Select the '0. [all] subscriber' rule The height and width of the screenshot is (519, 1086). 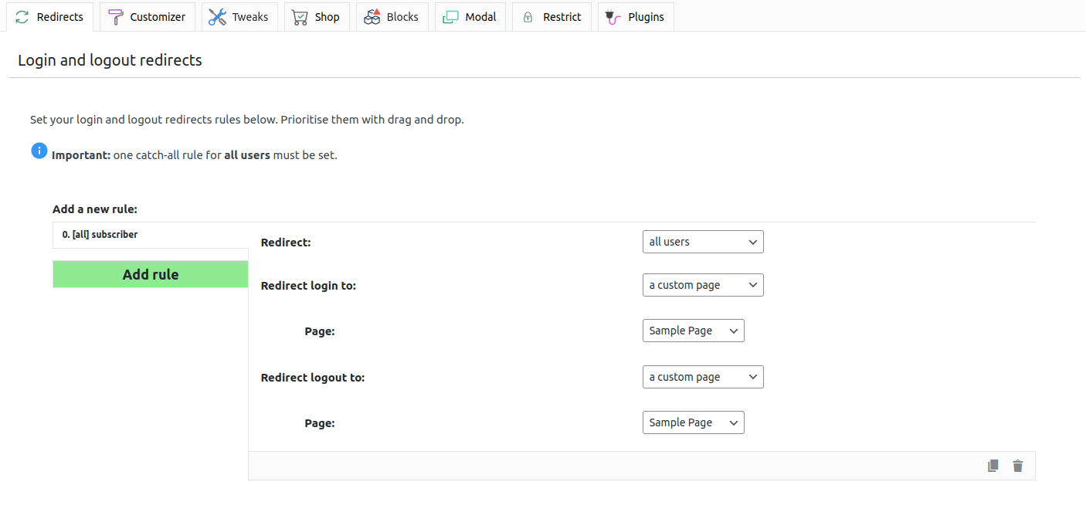(x=151, y=235)
